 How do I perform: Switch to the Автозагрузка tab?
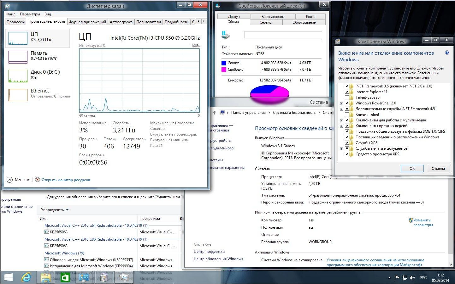pos(121,22)
